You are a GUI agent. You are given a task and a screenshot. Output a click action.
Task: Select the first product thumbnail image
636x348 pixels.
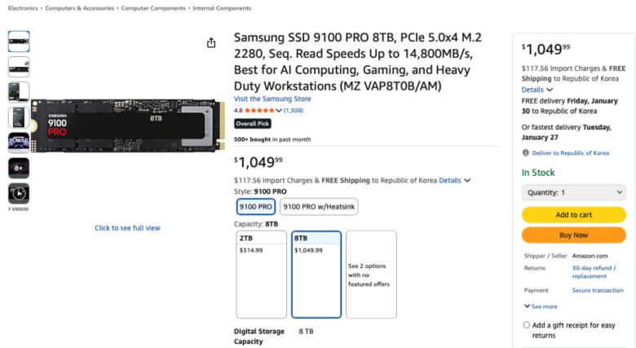click(x=19, y=42)
